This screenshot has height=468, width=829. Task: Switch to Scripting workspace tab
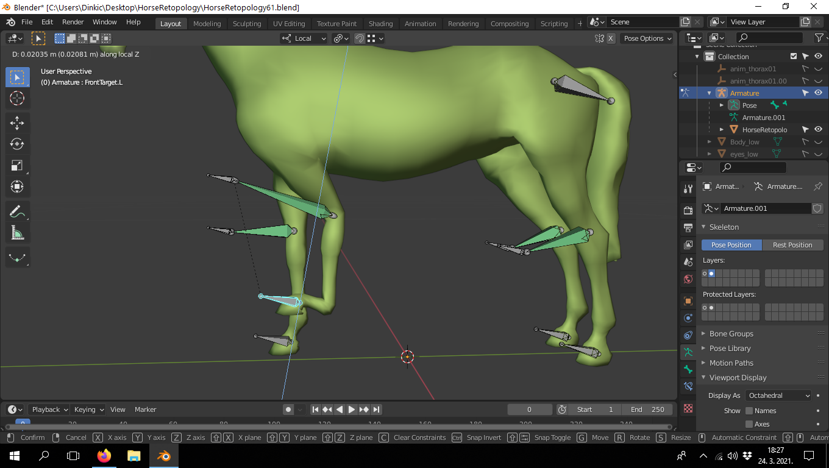[x=554, y=24]
